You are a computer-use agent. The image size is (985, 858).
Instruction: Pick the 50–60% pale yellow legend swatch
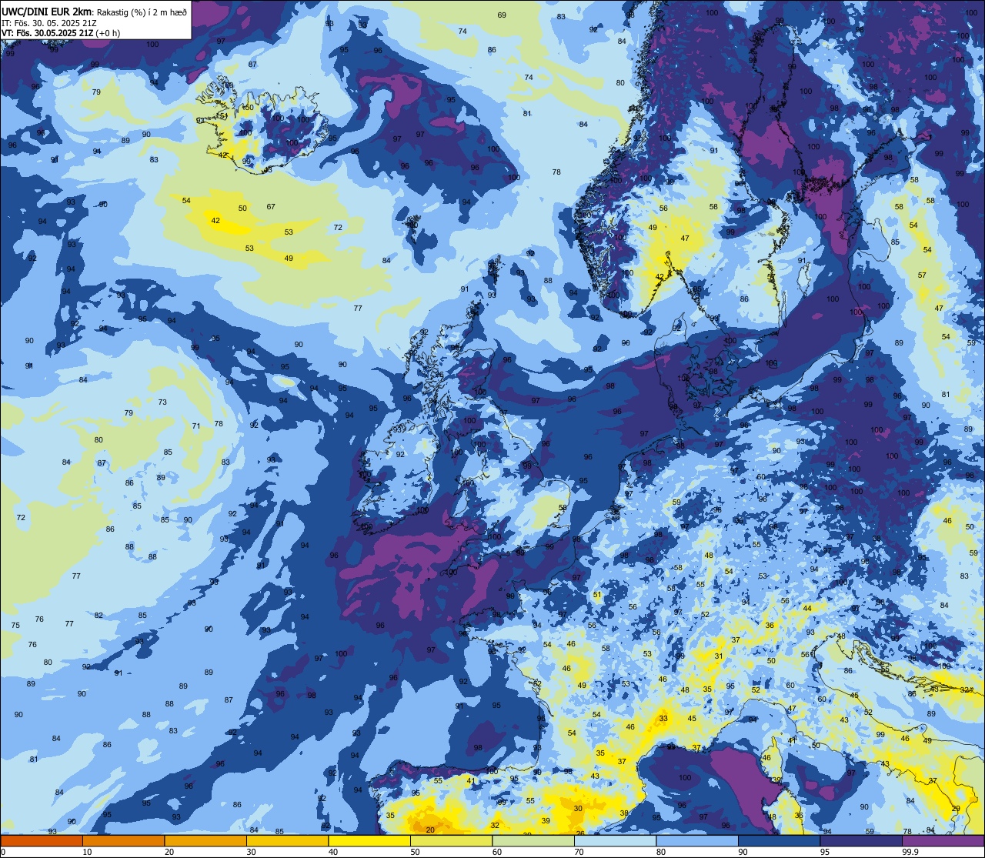coord(451,840)
